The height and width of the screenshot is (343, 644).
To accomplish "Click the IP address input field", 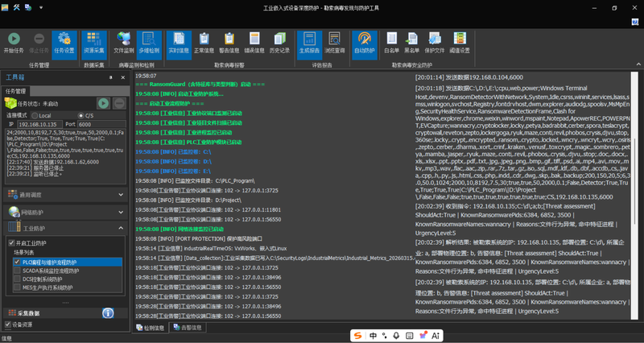I will coord(39,124).
